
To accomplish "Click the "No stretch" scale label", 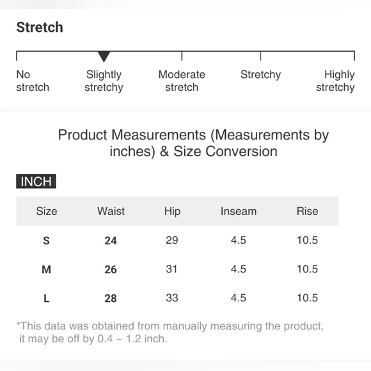I will pyautogui.click(x=33, y=81).
